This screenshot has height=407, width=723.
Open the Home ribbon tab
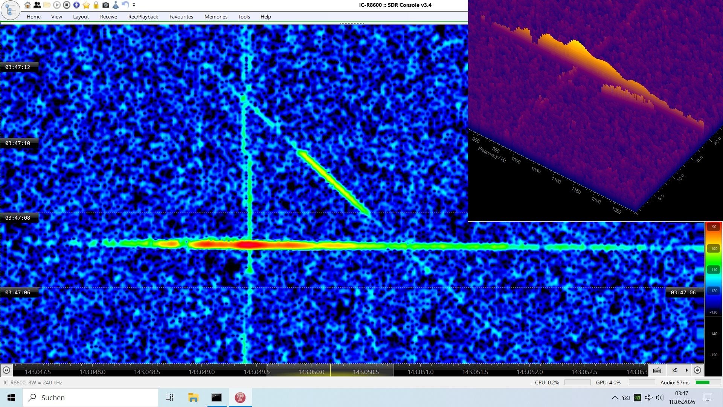coord(34,17)
